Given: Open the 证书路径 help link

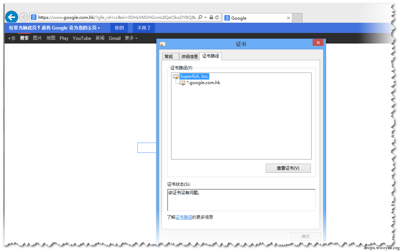Looking at the screenshot, I should [x=184, y=217].
